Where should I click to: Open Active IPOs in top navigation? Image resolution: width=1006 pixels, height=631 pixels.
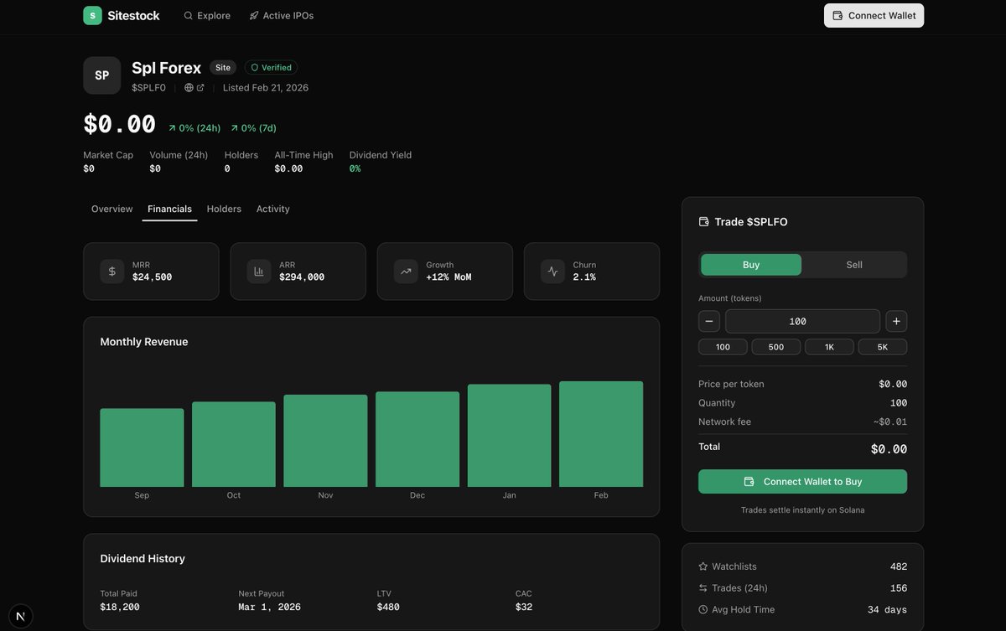pyautogui.click(x=282, y=16)
